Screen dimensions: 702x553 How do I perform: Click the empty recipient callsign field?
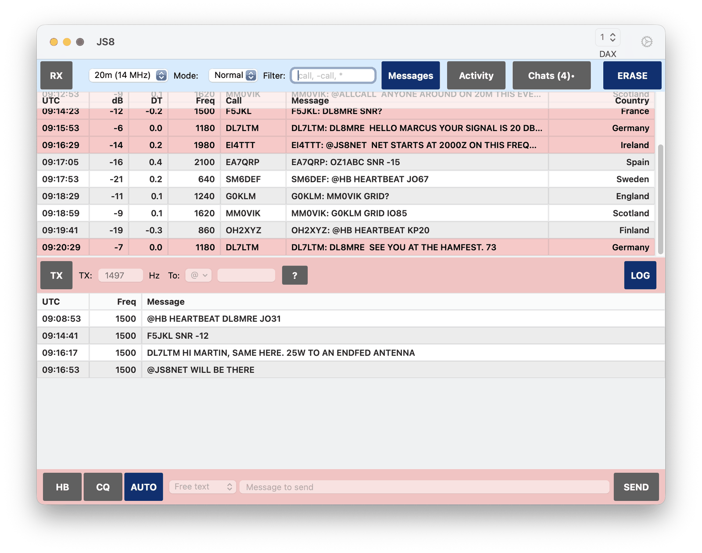click(x=246, y=275)
